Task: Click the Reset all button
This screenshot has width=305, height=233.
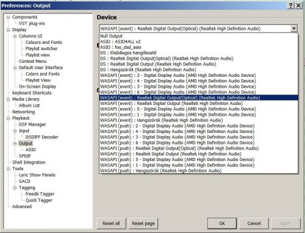Action: click(x=111, y=223)
